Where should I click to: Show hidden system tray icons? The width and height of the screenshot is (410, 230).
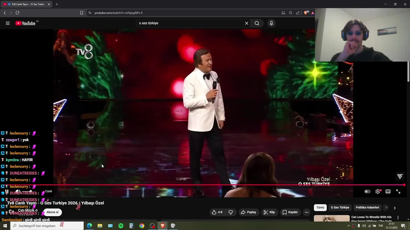tap(348, 226)
